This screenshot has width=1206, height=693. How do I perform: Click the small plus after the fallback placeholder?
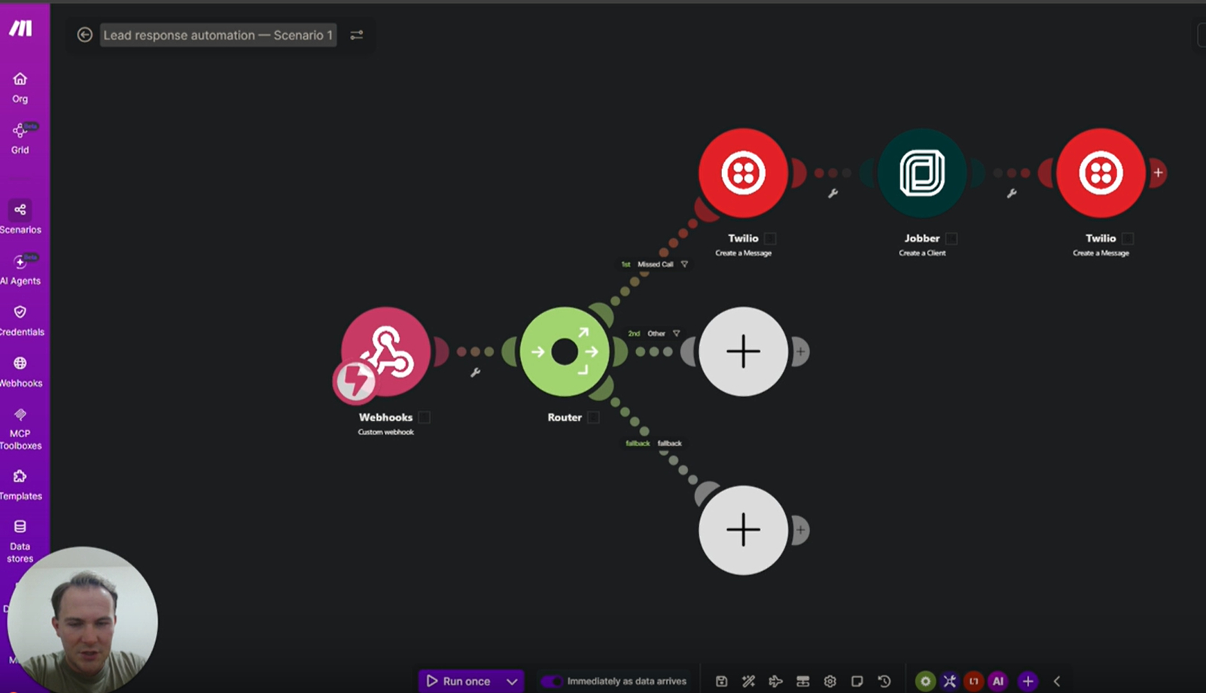800,530
